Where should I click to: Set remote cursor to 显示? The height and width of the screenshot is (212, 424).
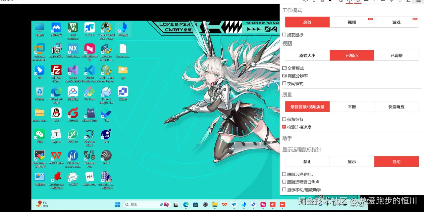(x=352, y=161)
